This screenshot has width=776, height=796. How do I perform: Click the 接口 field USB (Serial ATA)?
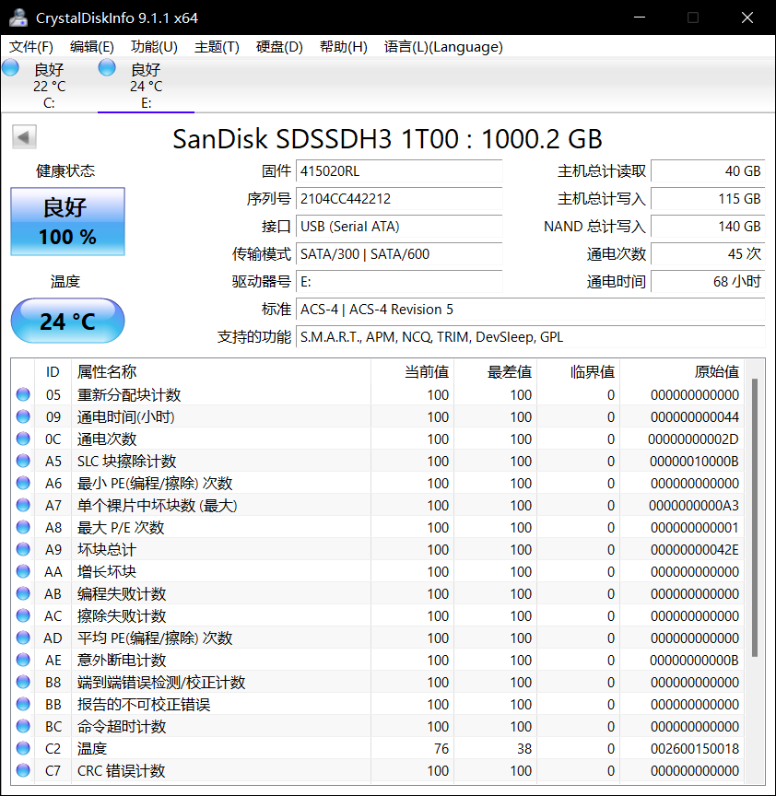click(x=399, y=227)
